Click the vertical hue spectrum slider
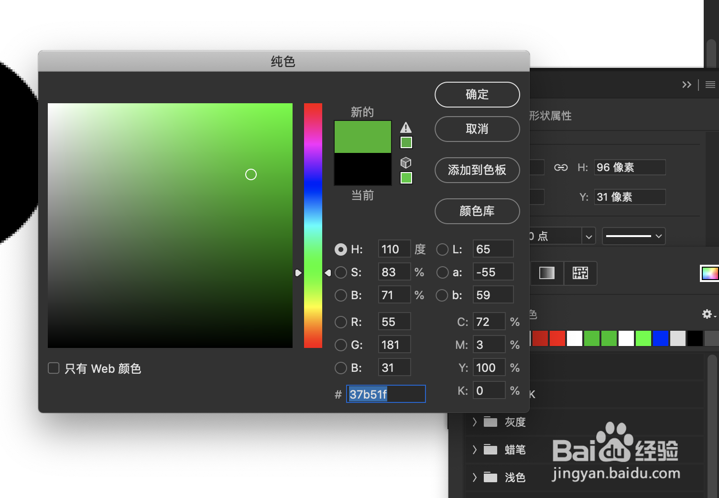This screenshot has height=498, width=719. coord(313,226)
